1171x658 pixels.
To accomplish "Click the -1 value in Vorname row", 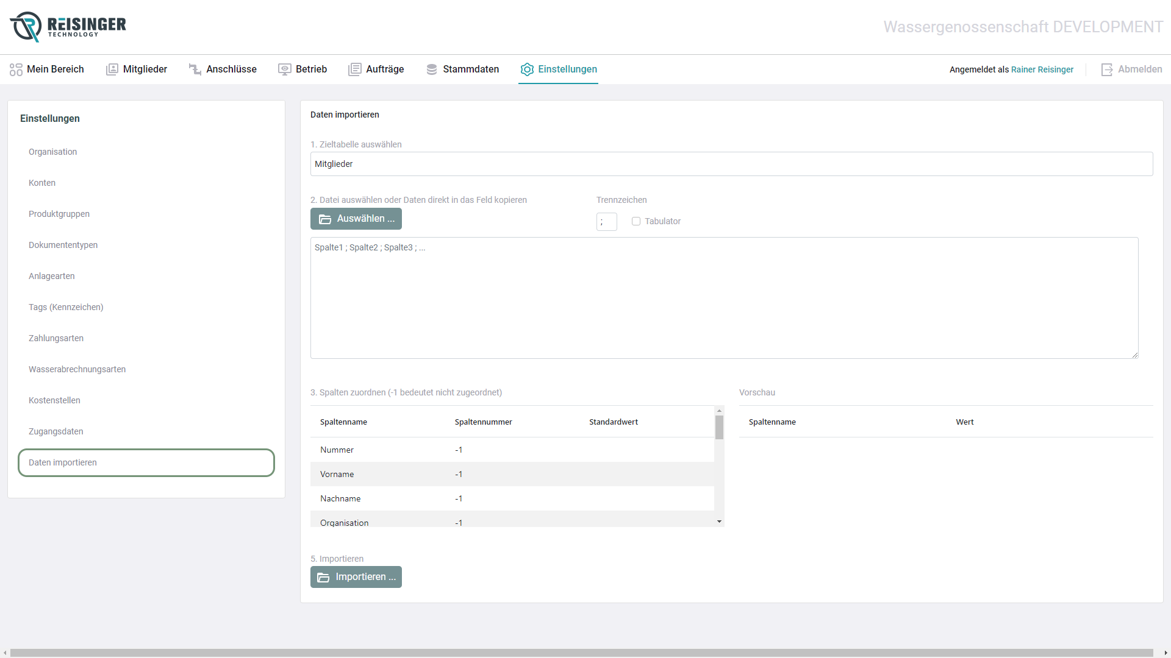I will 459,474.
